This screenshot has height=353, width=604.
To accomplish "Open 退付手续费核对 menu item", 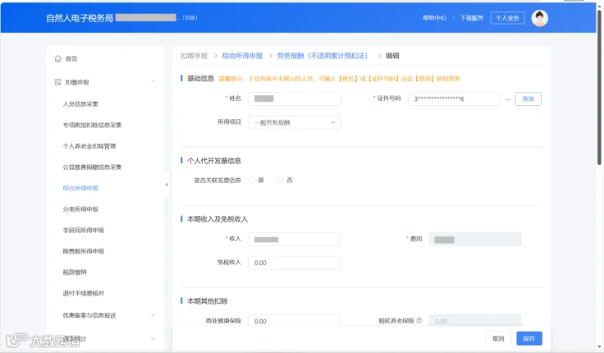I will pos(84,293).
